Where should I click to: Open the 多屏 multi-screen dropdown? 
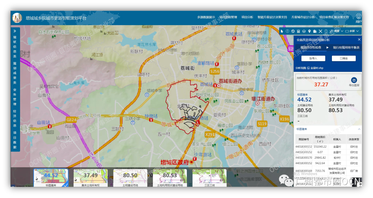pos(352,31)
